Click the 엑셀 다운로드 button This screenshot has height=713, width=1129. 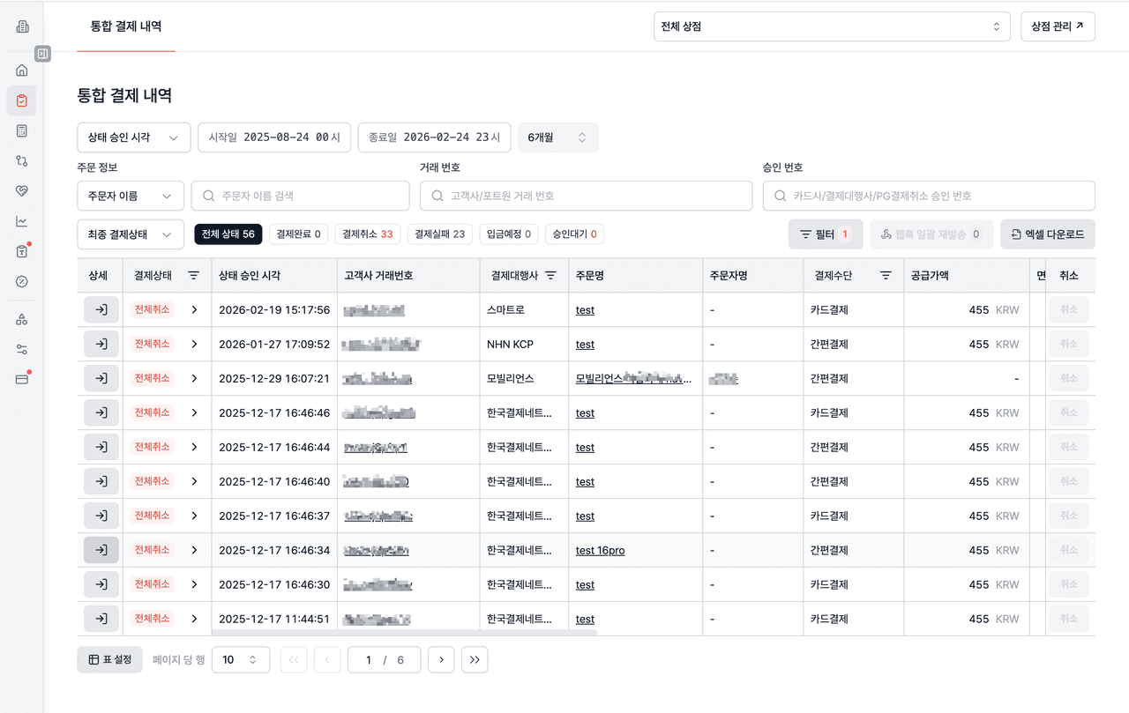click(1048, 234)
